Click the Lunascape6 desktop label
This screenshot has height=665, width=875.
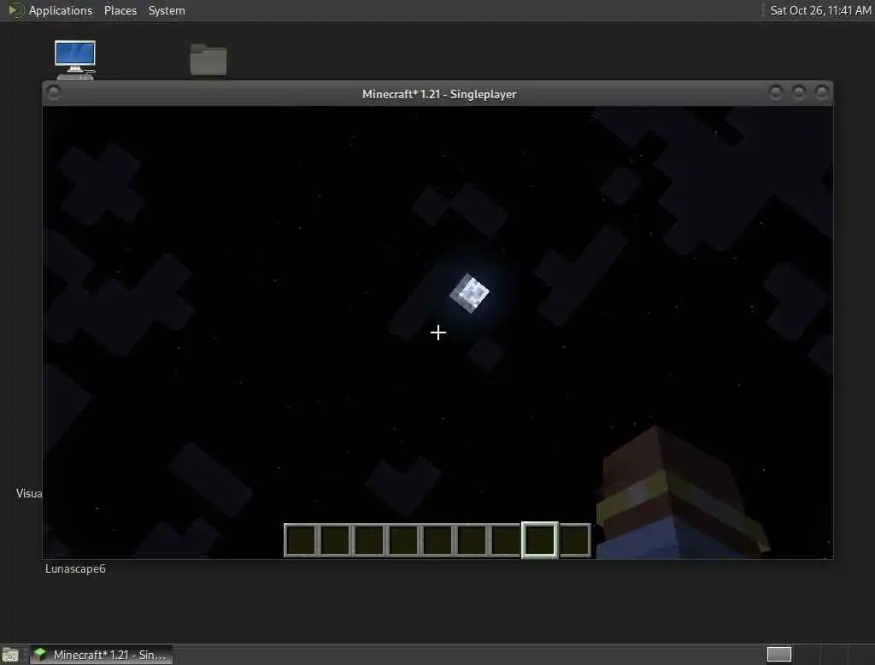(x=75, y=568)
